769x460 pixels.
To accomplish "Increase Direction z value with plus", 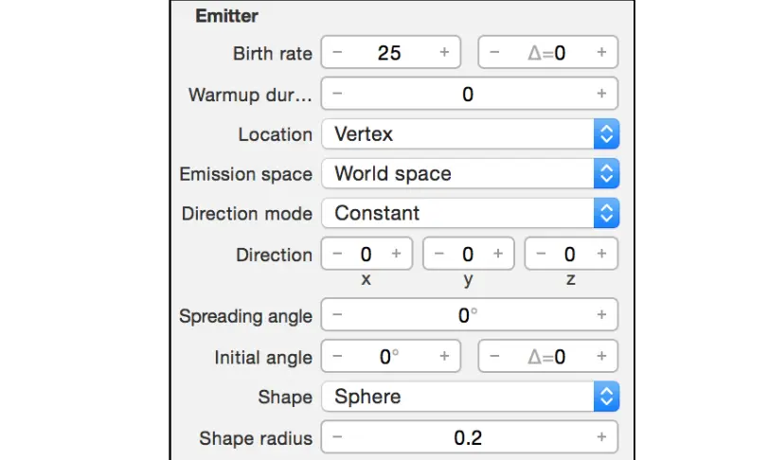I will point(601,254).
